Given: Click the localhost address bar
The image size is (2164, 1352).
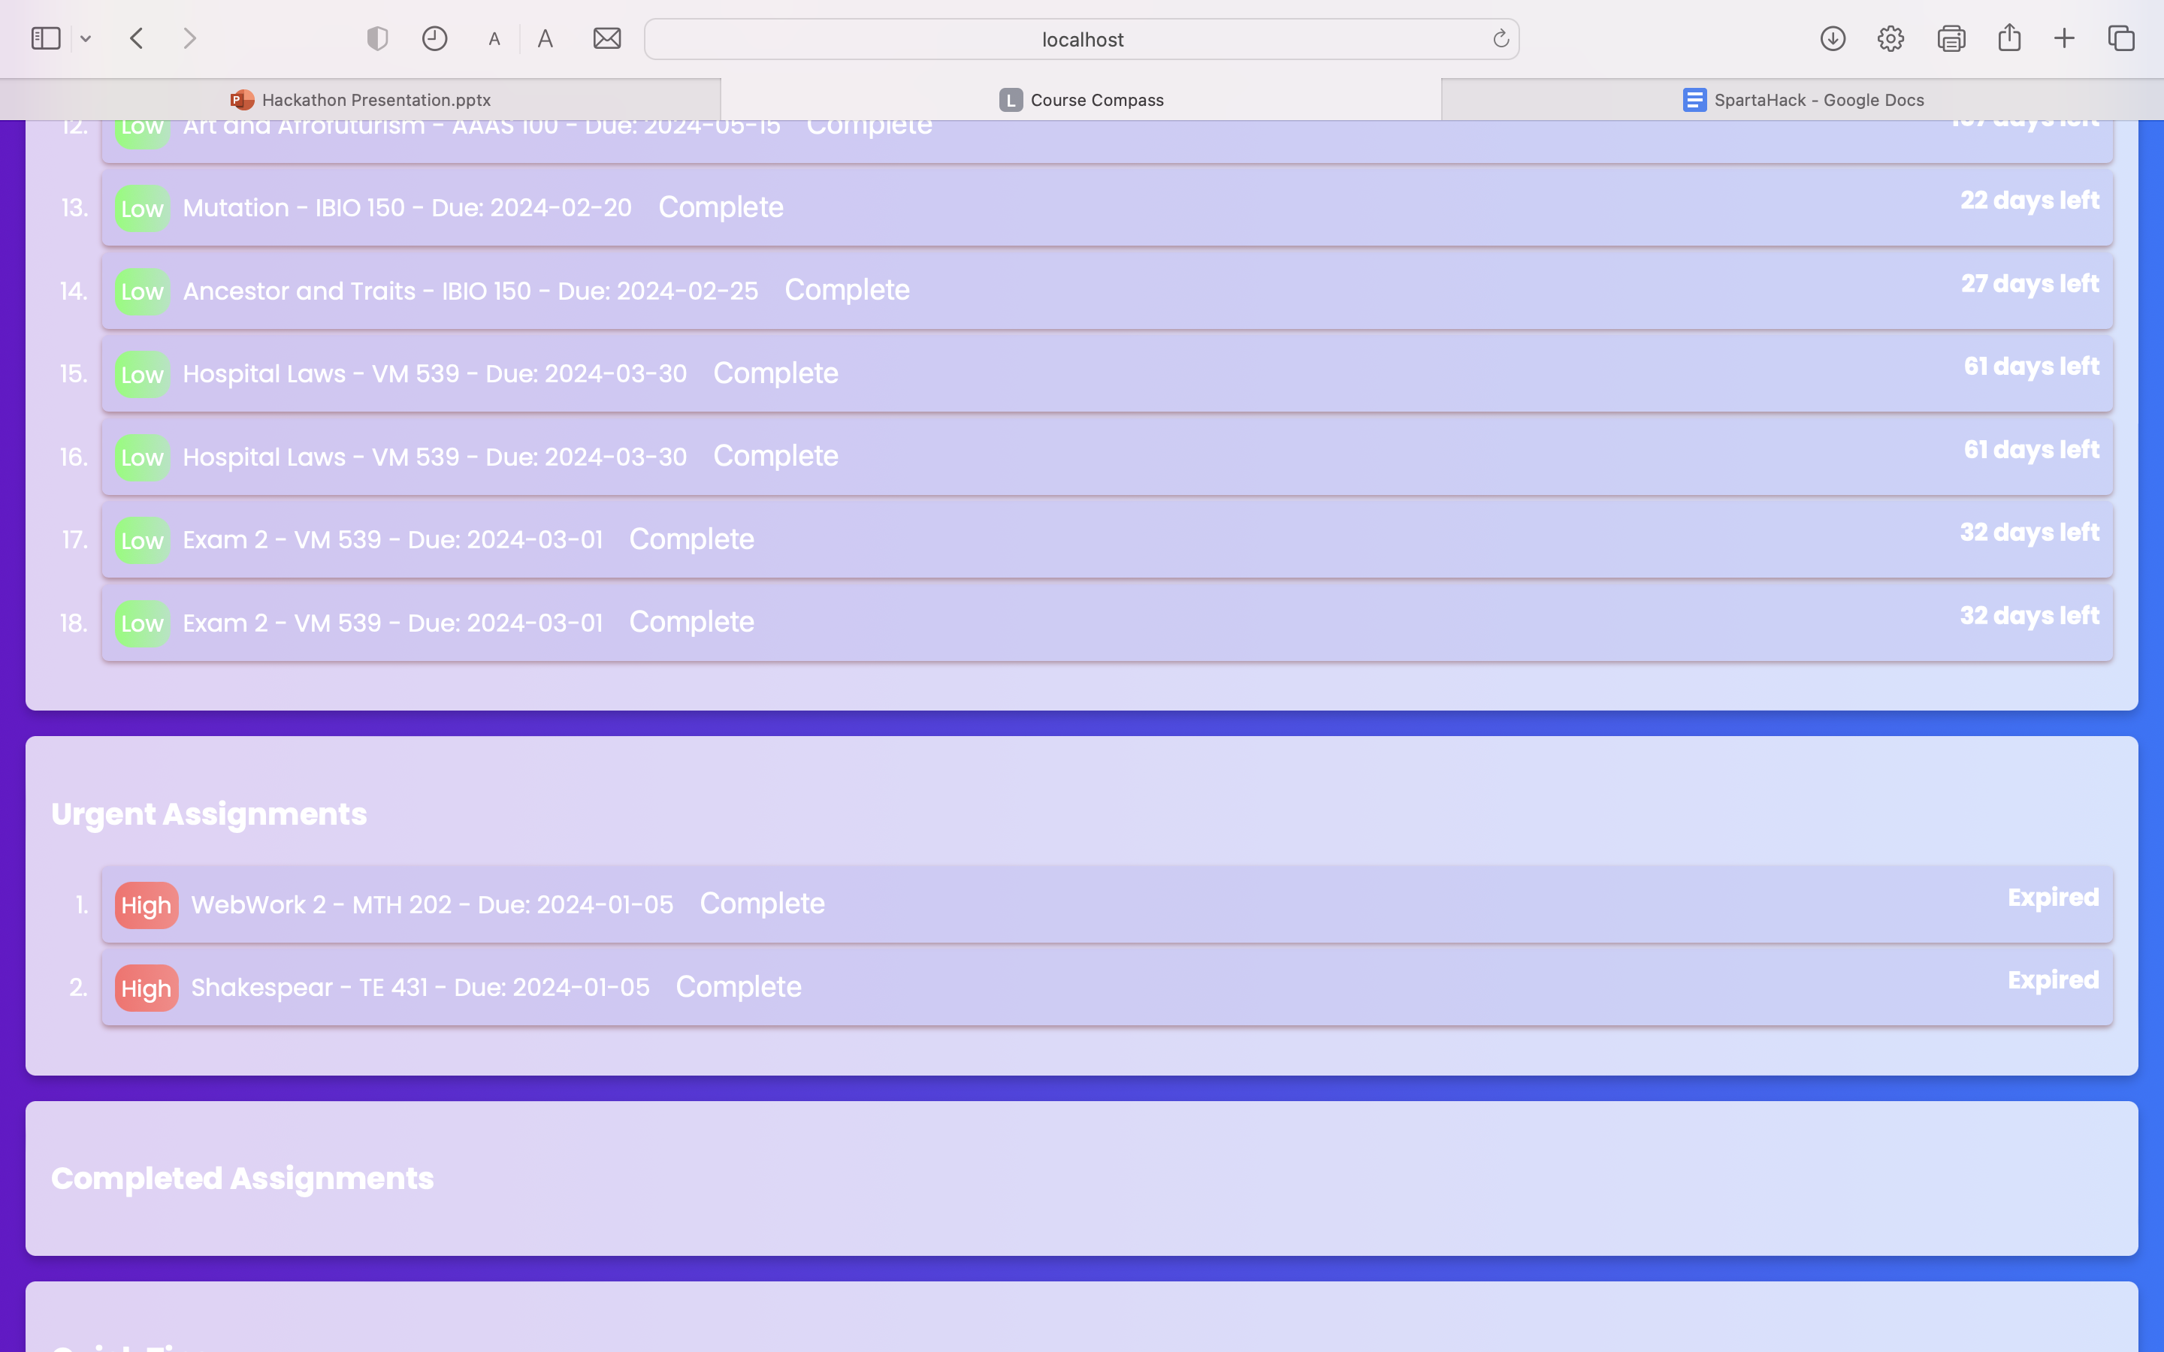Looking at the screenshot, I should (x=1081, y=39).
